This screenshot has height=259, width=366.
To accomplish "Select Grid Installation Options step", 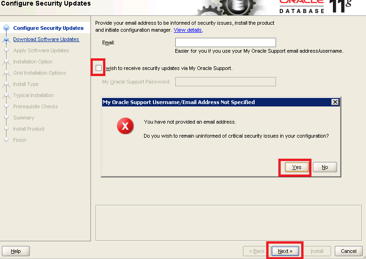I will pos(40,73).
